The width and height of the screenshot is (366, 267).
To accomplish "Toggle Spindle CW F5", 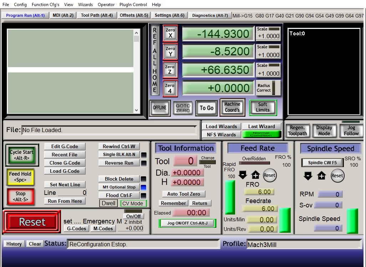I will pyautogui.click(x=322, y=162).
